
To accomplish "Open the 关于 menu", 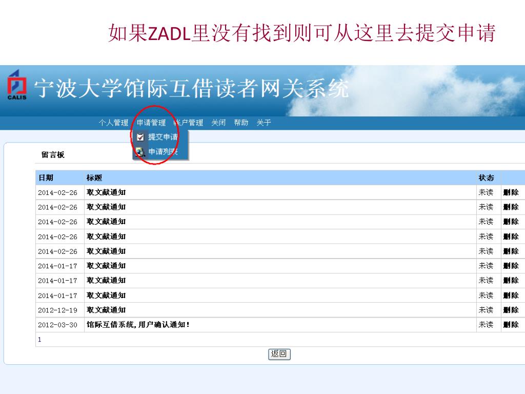I will point(264,123).
